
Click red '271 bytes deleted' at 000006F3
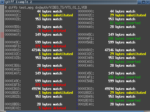click(50, 46)
